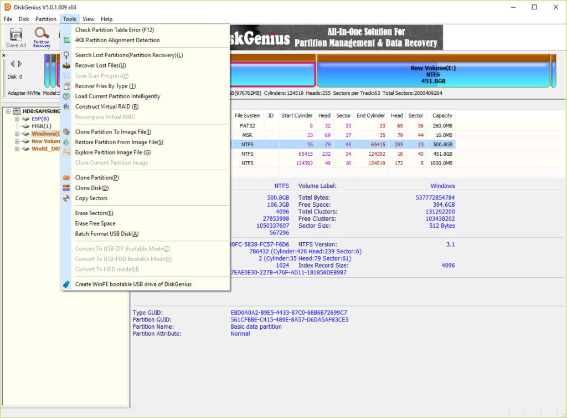Image resolution: width=567 pixels, height=418 pixels.
Task: Click the next disk arrow icon
Action: click(x=20, y=64)
